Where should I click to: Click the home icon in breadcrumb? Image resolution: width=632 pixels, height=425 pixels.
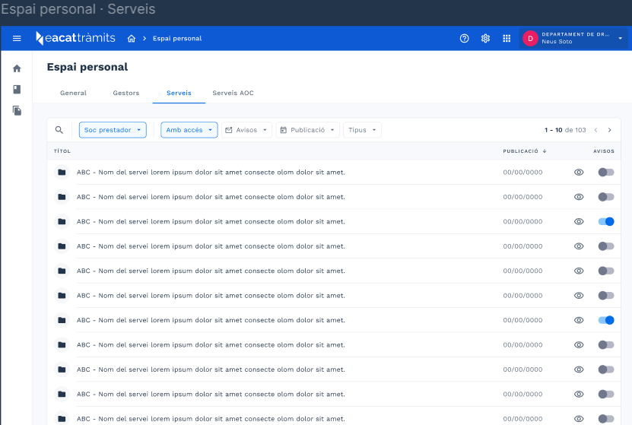coord(132,39)
